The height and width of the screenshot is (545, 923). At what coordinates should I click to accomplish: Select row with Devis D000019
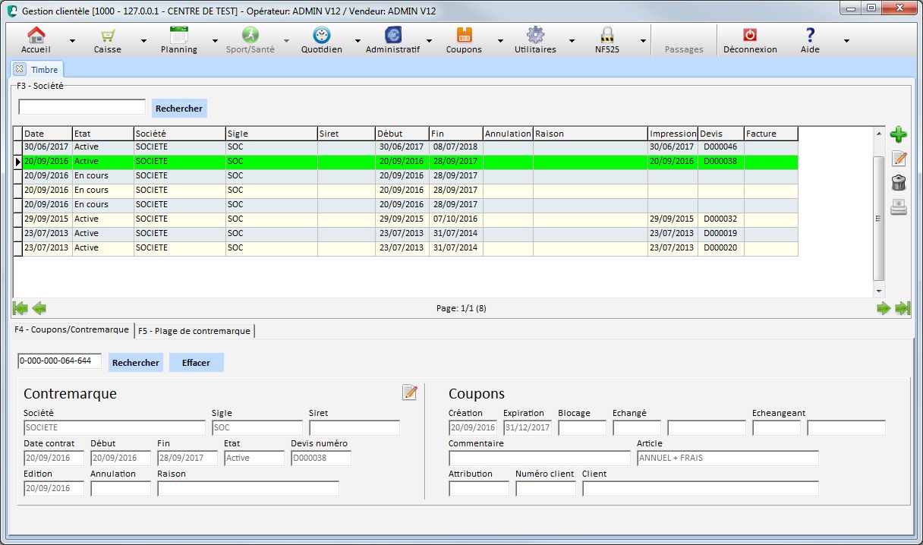(x=411, y=233)
